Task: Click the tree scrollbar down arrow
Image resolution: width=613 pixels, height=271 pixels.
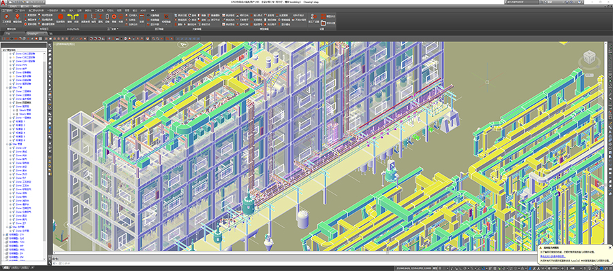Action: pos(44,259)
